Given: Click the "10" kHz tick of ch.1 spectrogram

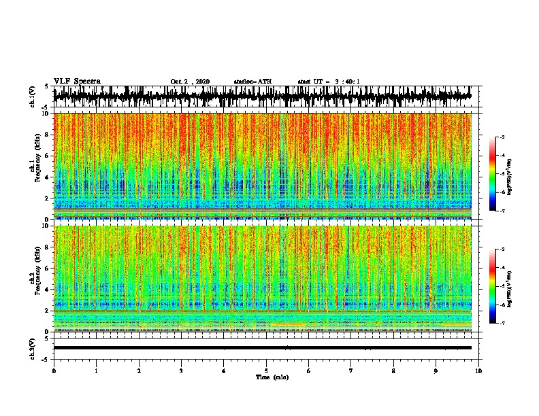Looking at the screenshot, I should tap(46, 114).
